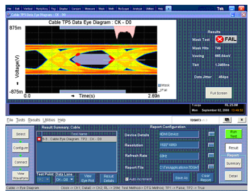Screen dimensions: 252x195
Task: Click the Mask Hits value 749
Action: click(217, 48)
